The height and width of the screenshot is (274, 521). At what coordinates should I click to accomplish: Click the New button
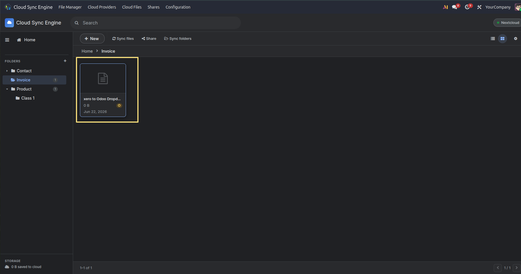point(92,39)
